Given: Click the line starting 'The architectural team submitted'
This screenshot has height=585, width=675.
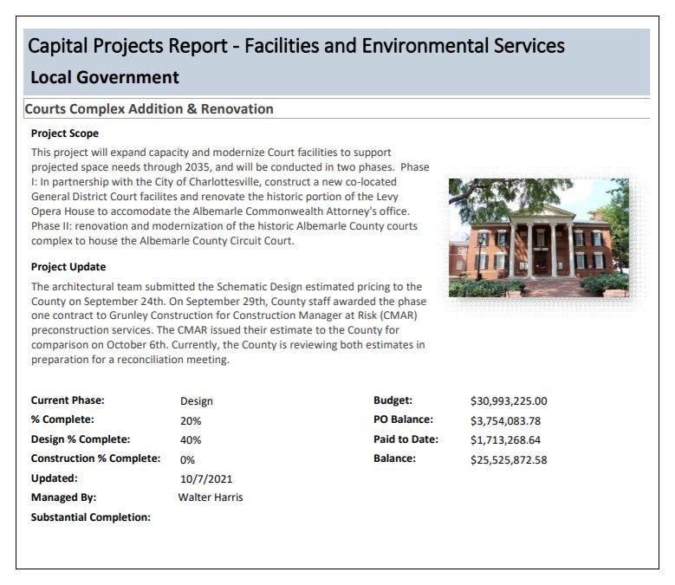Looking at the screenshot, I should coord(226,287).
